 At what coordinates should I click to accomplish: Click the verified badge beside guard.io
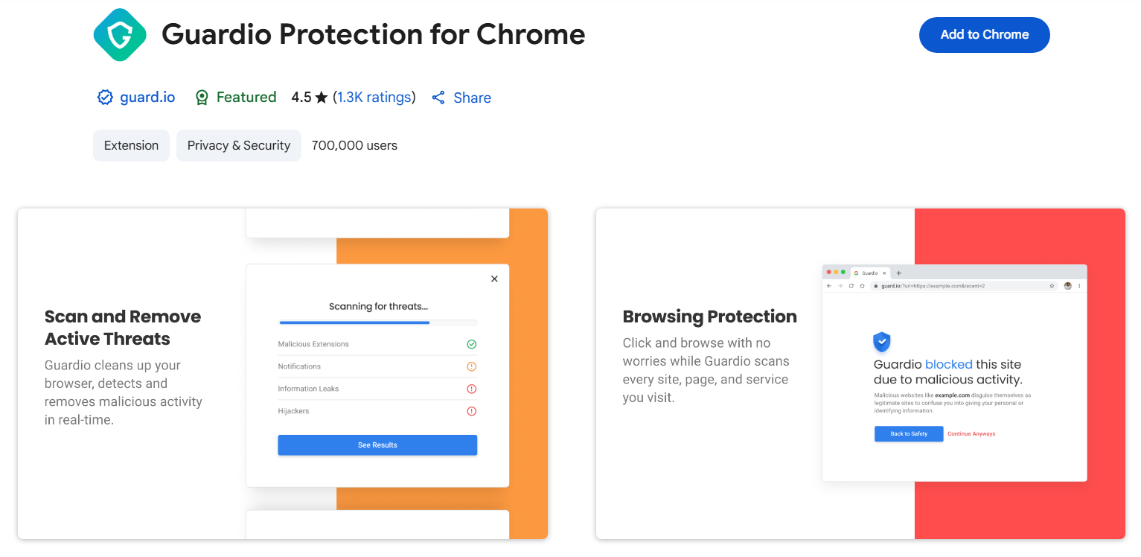pos(105,98)
